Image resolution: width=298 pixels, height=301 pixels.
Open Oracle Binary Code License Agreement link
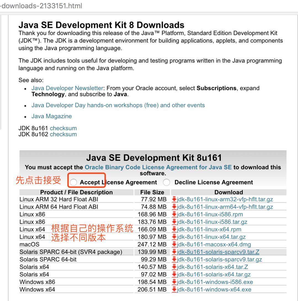pyautogui.click(x=158, y=167)
